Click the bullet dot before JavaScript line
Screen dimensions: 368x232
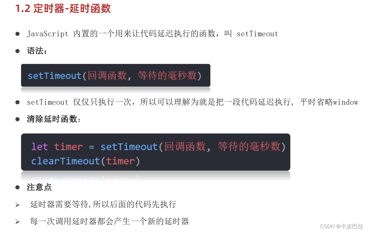17,34
